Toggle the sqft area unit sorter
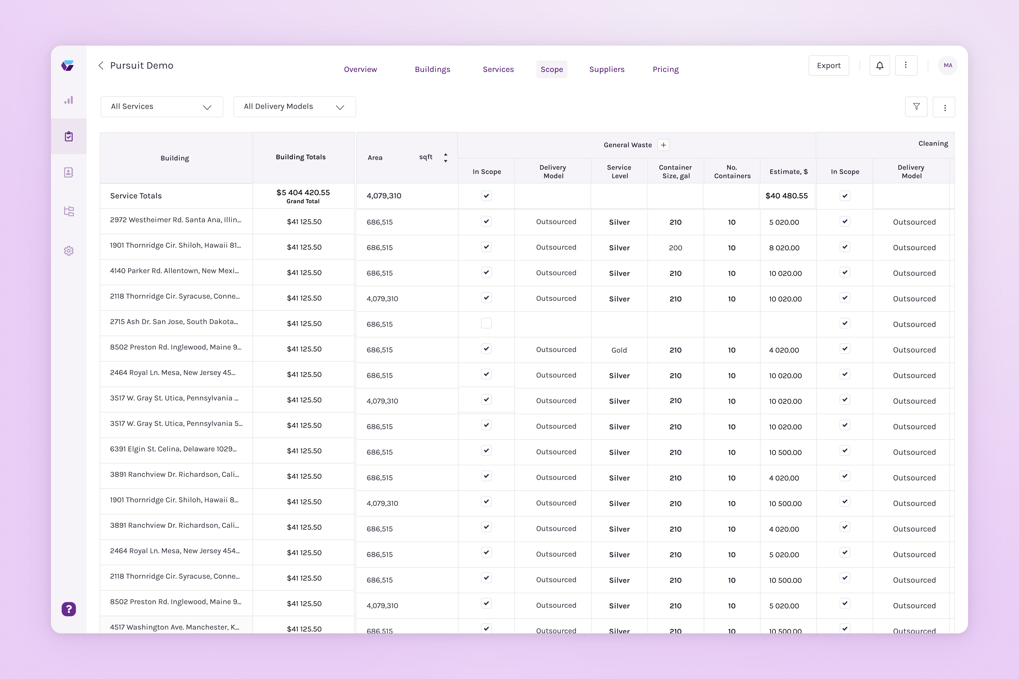Image resolution: width=1019 pixels, height=679 pixels. click(445, 157)
